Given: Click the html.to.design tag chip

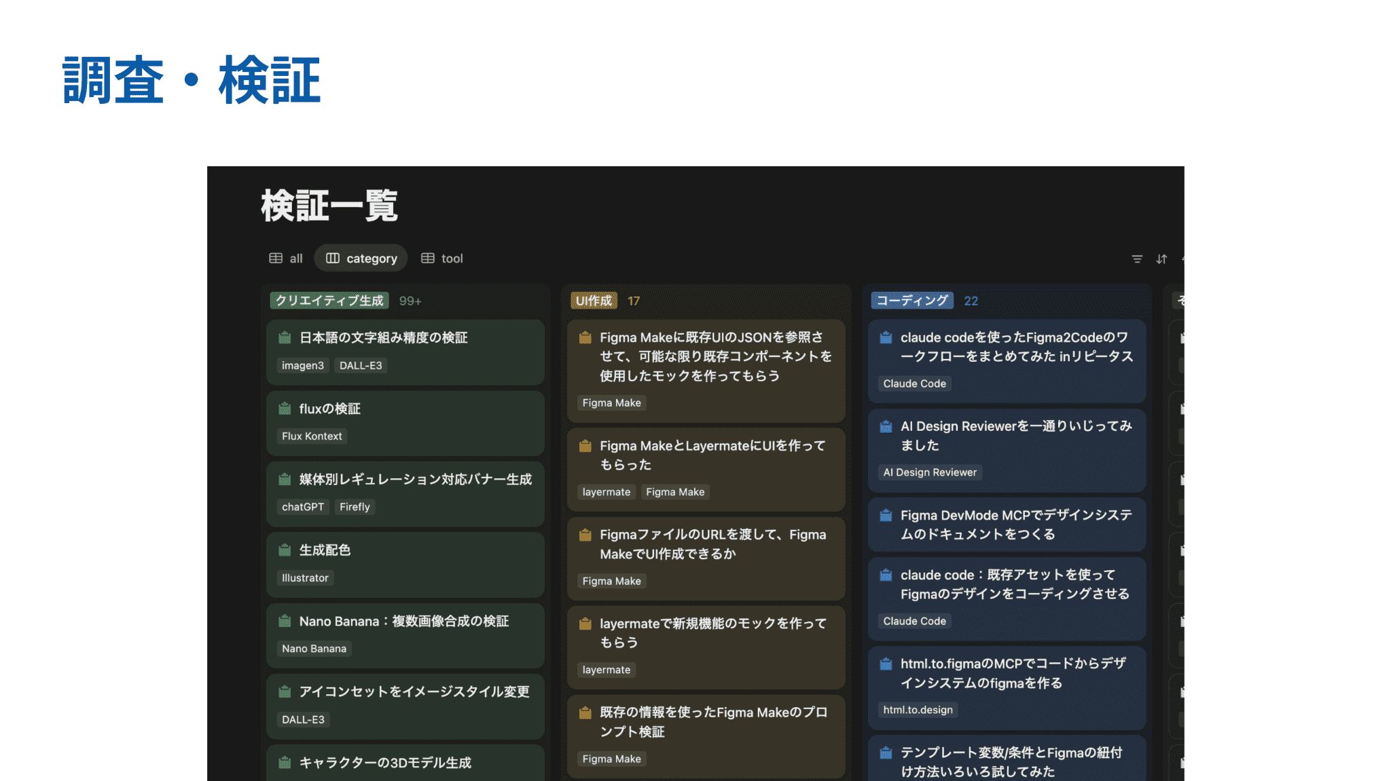Looking at the screenshot, I should click(918, 710).
